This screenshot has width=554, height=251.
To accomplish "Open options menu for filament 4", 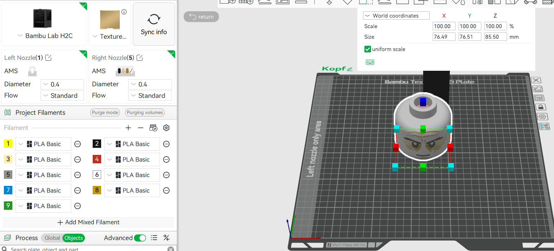I will (x=166, y=159).
